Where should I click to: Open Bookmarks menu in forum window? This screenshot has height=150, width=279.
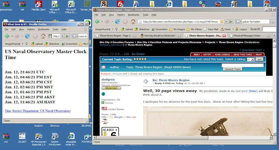pos(133,15)
